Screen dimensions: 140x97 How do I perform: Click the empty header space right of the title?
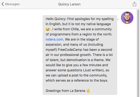click(x=106, y=4)
